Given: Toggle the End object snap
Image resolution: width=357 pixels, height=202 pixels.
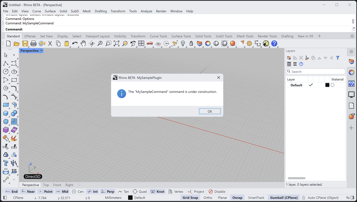Looking at the screenshot, I should click(x=12, y=191).
